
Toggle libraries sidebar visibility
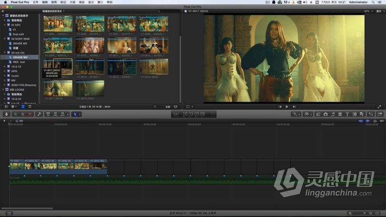[x=6, y=107]
